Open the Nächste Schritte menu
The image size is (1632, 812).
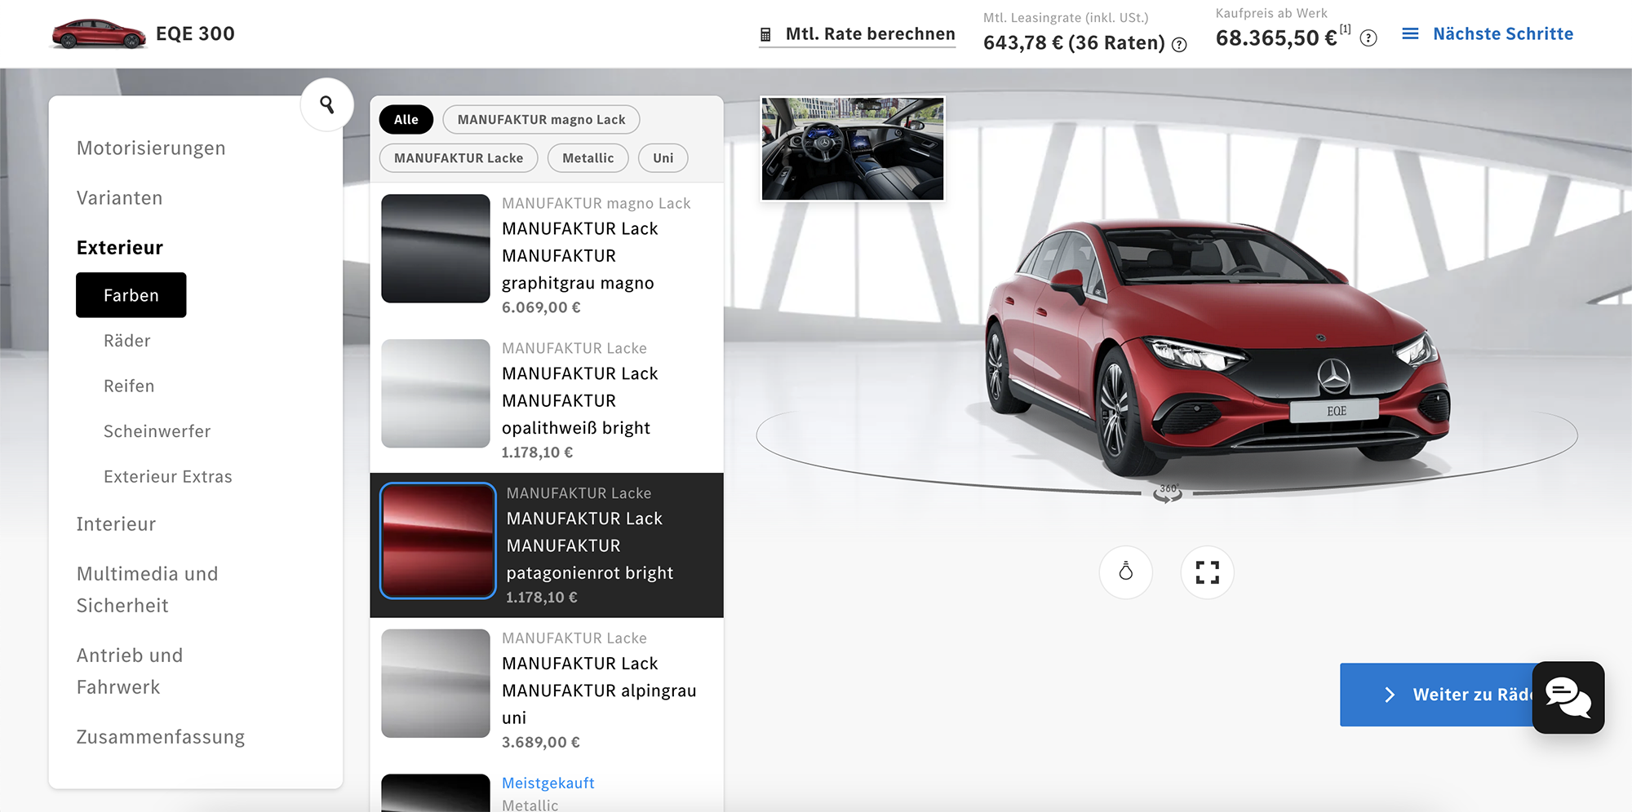coord(1488,34)
